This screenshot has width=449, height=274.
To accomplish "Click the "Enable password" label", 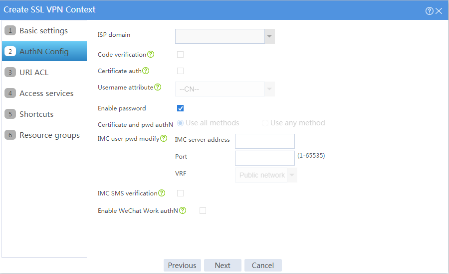I will pyautogui.click(x=122, y=108).
